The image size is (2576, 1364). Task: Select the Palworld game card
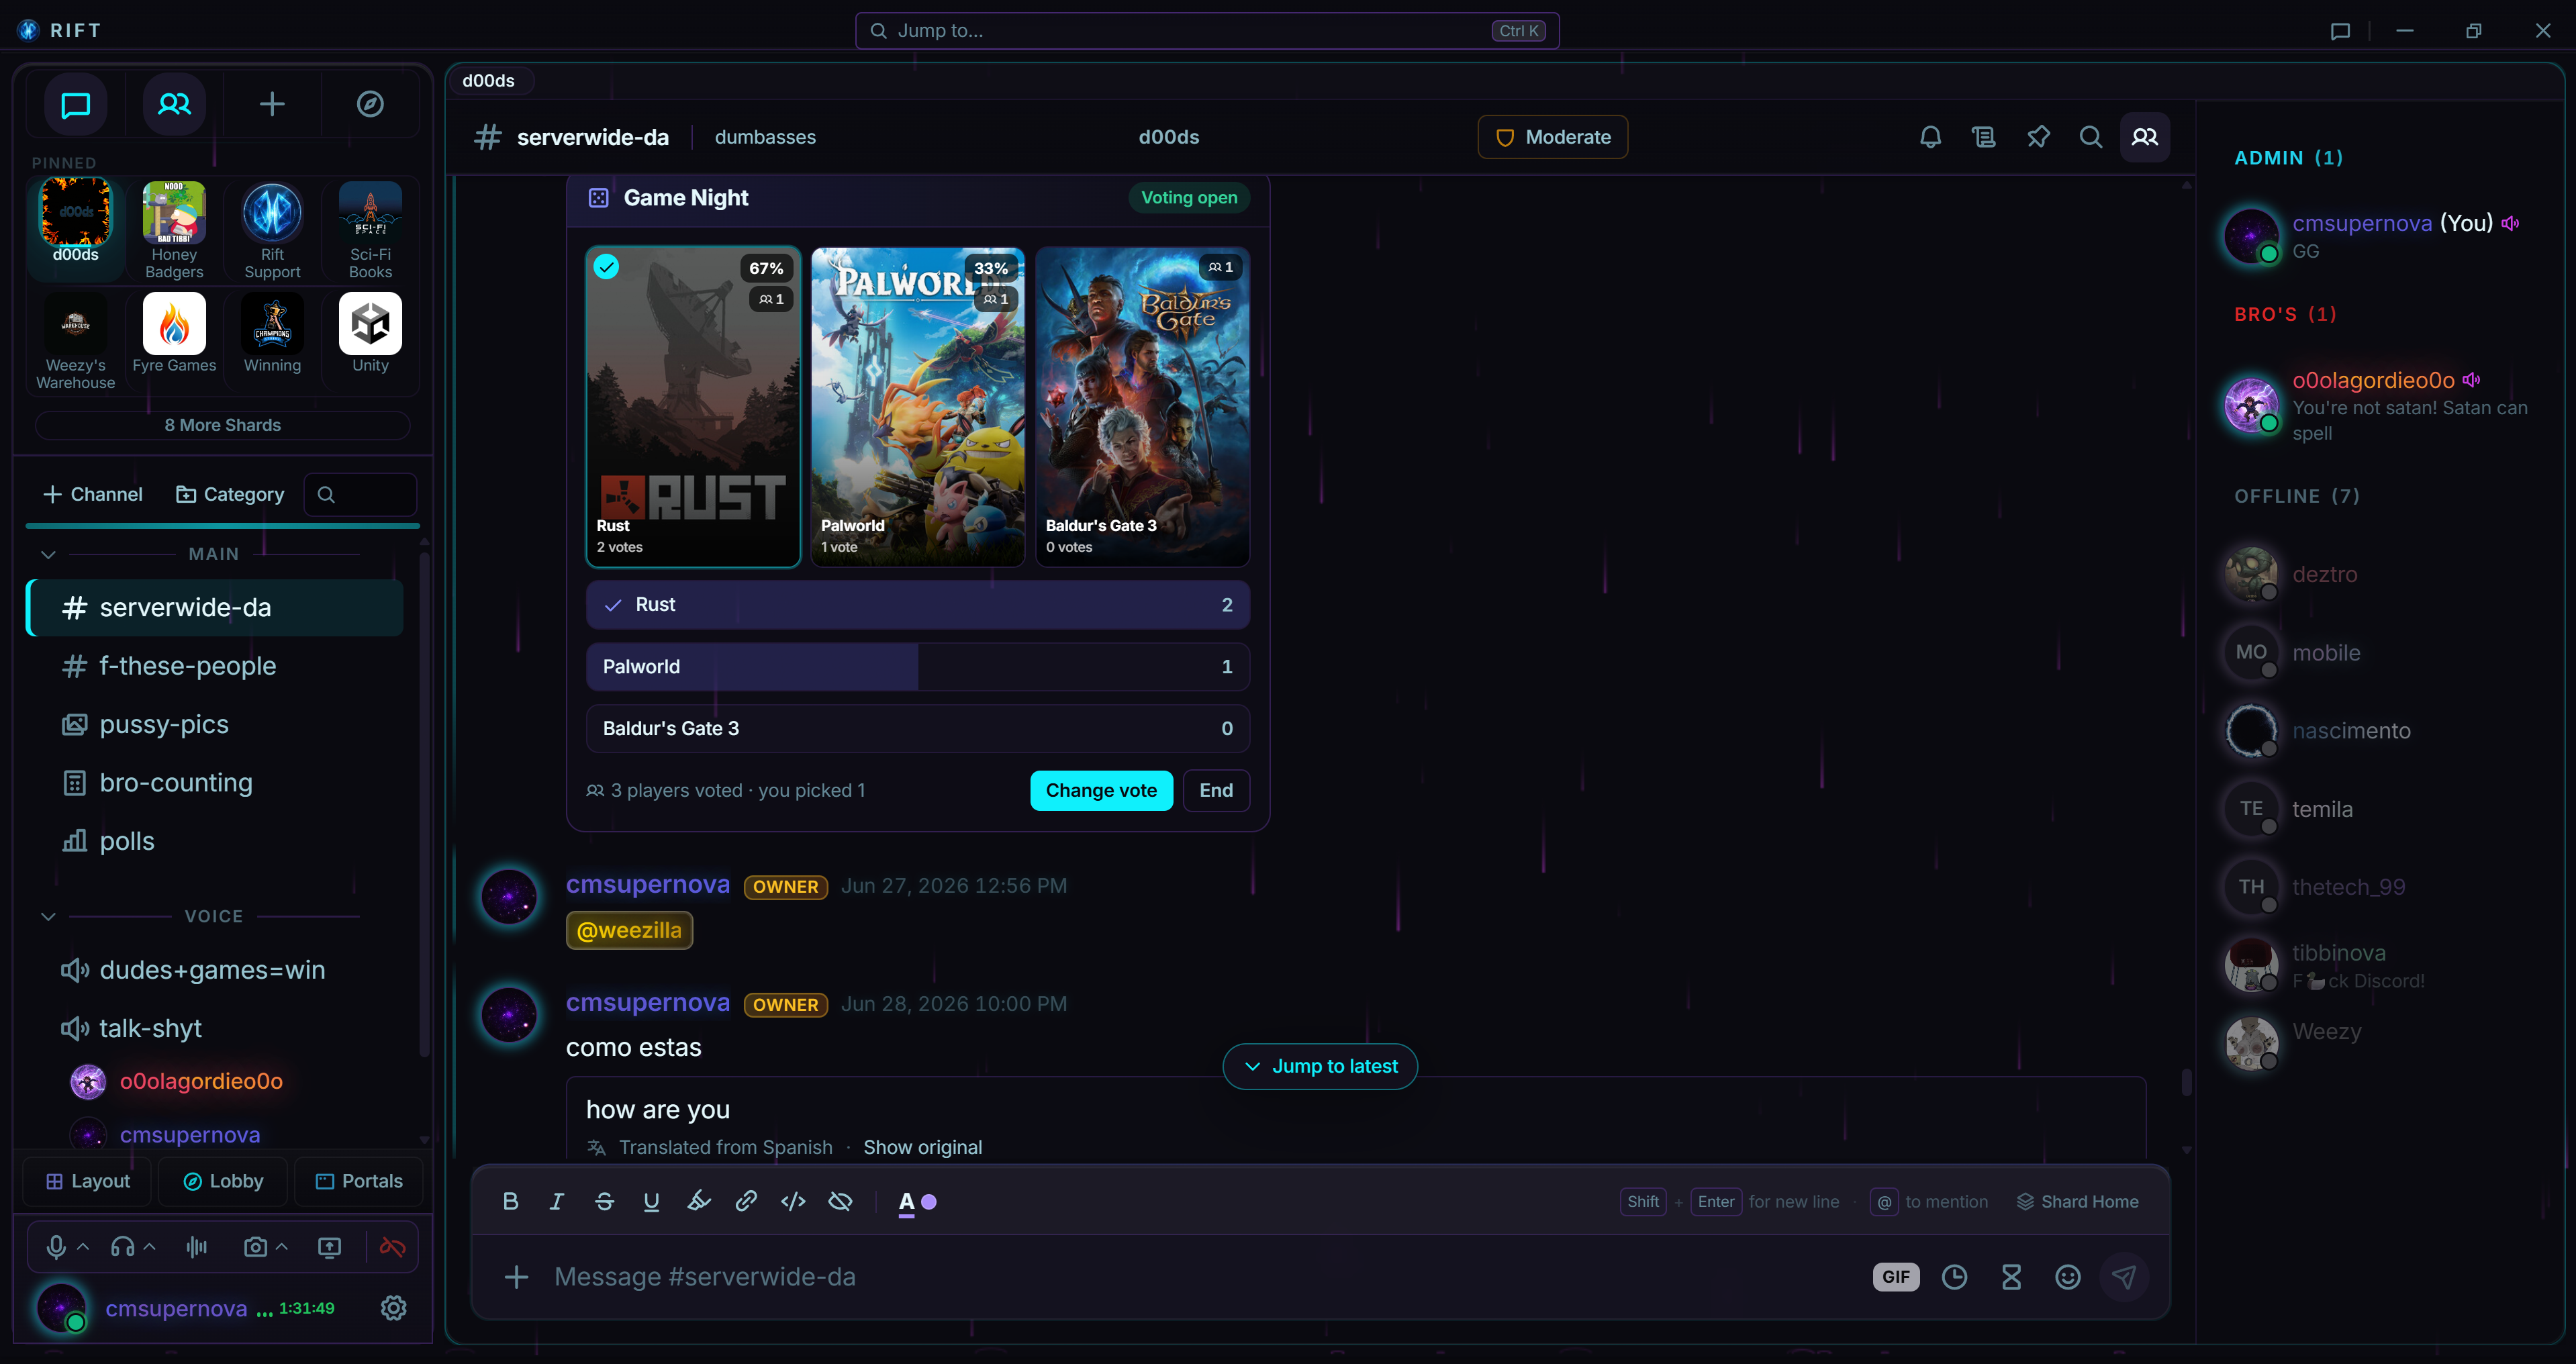917,406
